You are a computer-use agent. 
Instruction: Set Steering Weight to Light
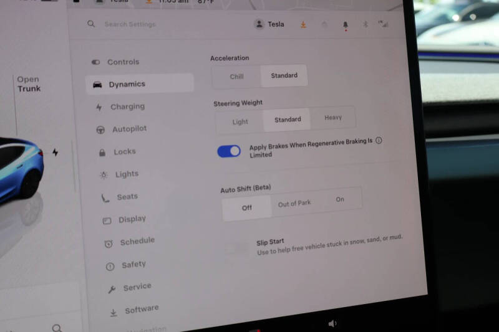tap(240, 121)
